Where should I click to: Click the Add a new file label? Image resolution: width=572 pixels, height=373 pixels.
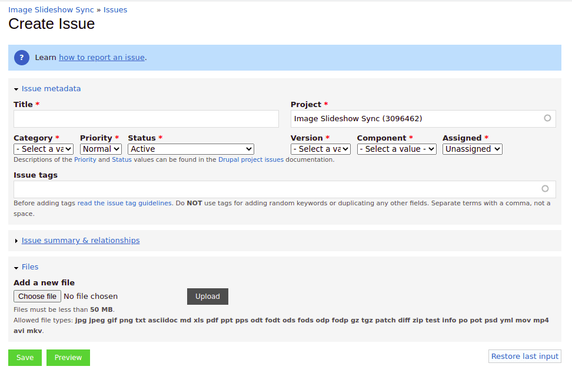(x=44, y=283)
